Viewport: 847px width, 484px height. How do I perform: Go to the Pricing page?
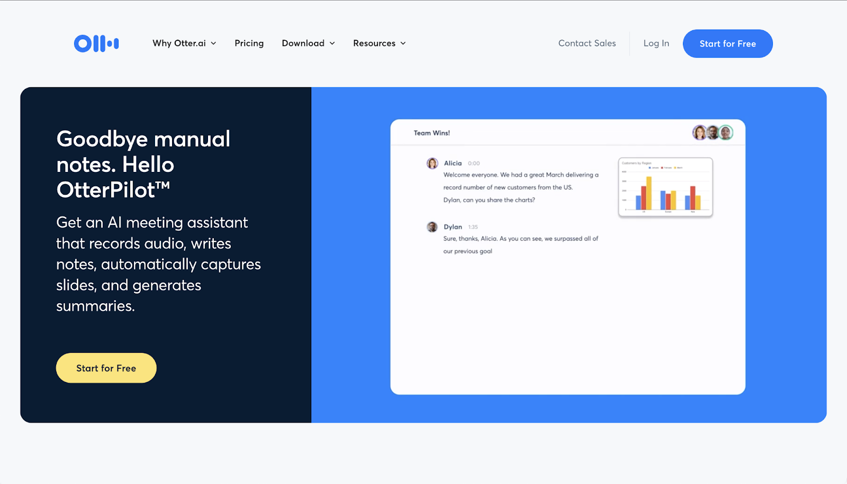pyautogui.click(x=249, y=43)
